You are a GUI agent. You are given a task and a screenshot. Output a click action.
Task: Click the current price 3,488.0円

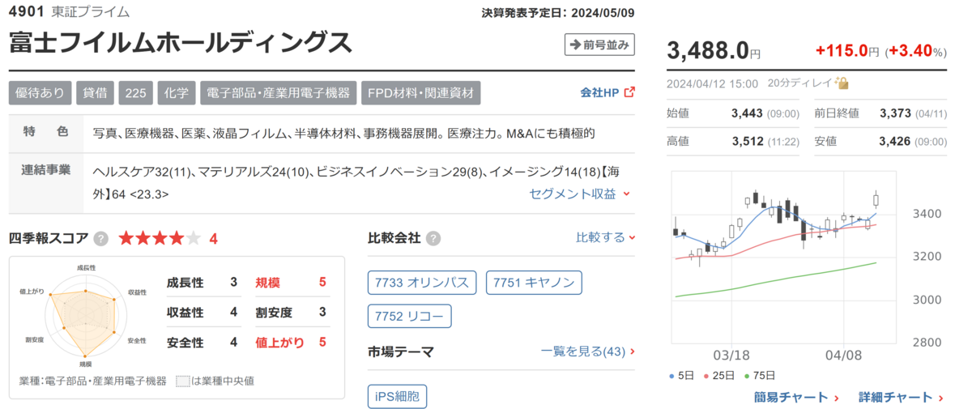pyautogui.click(x=714, y=51)
